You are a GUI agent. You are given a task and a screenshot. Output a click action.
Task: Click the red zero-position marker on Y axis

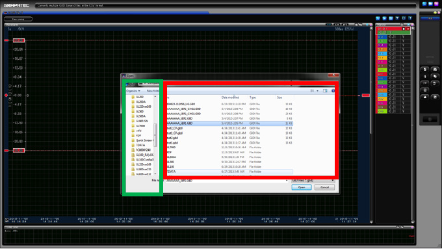point(6,96)
